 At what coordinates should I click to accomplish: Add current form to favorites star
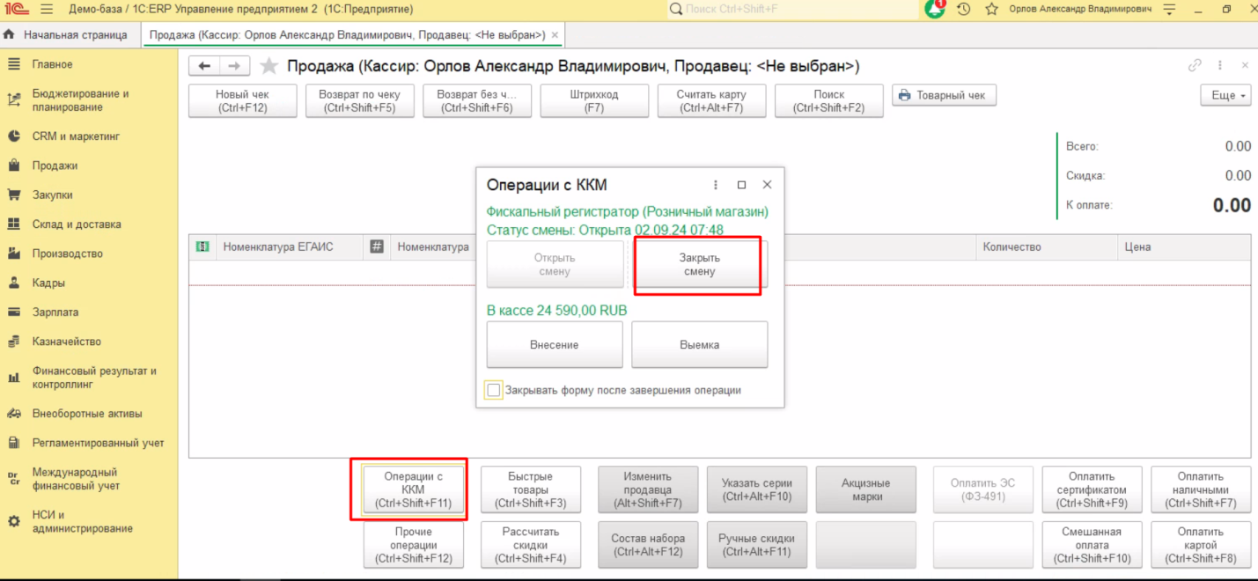pos(269,67)
